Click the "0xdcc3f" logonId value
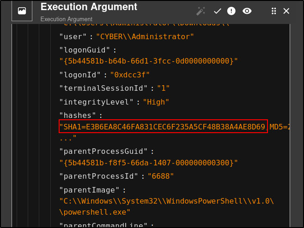The image size is (304, 228). [130, 75]
